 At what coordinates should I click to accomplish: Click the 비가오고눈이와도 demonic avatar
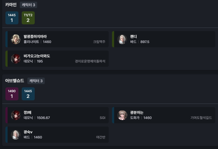tap(16, 59)
